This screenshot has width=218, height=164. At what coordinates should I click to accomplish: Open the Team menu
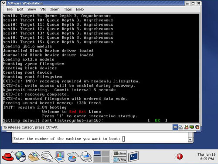[54, 9]
